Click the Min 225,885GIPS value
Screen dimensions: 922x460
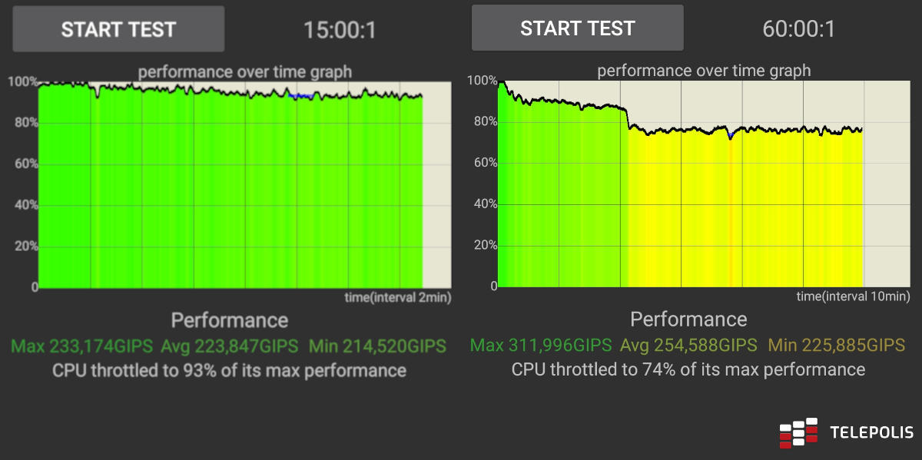(837, 346)
